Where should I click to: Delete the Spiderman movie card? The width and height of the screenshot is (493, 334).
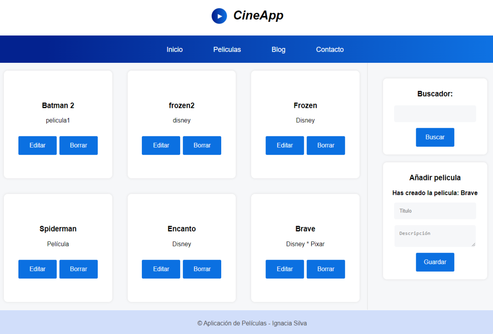tap(79, 269)
